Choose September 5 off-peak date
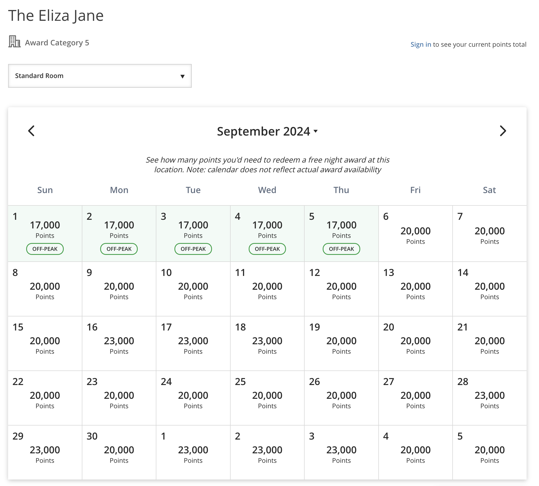Image resolution: width=539 pixels, height=486 pixels. (342, 234)
